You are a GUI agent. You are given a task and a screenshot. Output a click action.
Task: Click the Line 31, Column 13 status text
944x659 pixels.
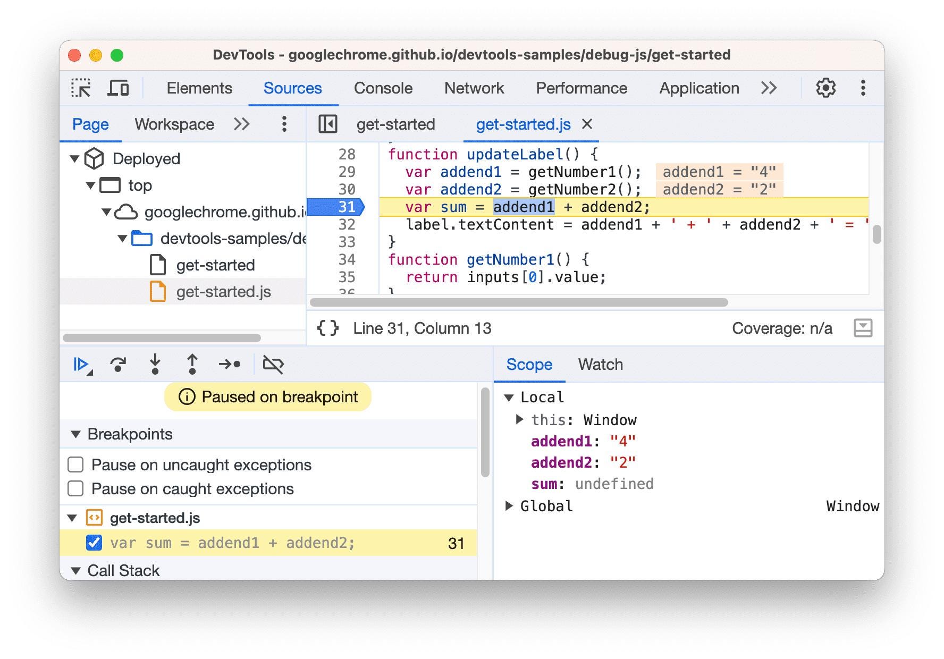423,328
